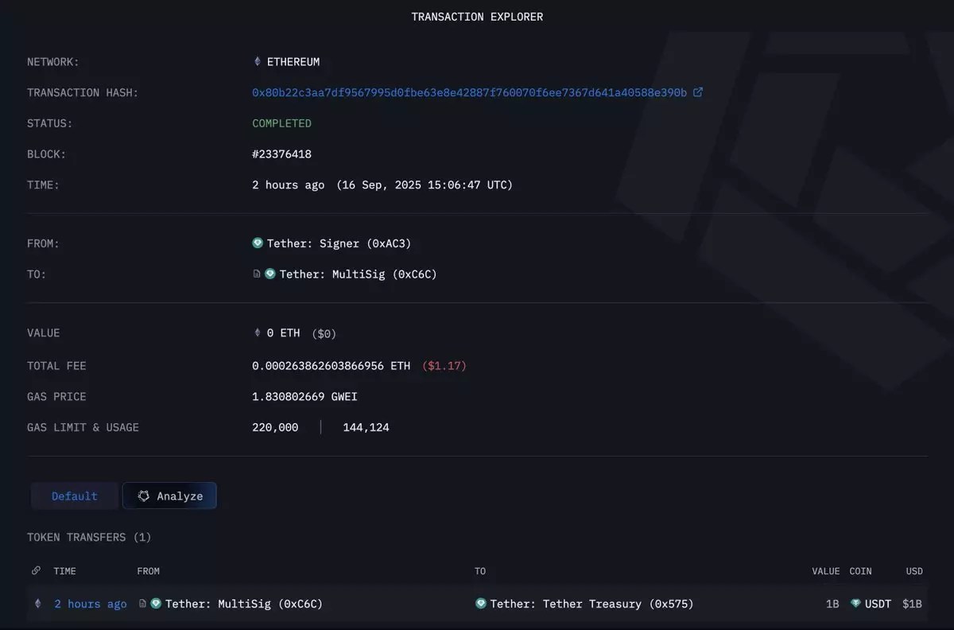Image resolution: width=954 pixels, height=630 pixels.
Task: Click the Tether logo beside Tether Treasury
Action: pyautogui.click(x=481, y=604)
